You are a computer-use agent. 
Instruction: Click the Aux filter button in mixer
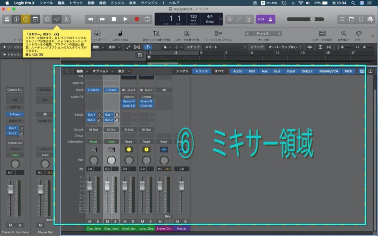(265, 71)
